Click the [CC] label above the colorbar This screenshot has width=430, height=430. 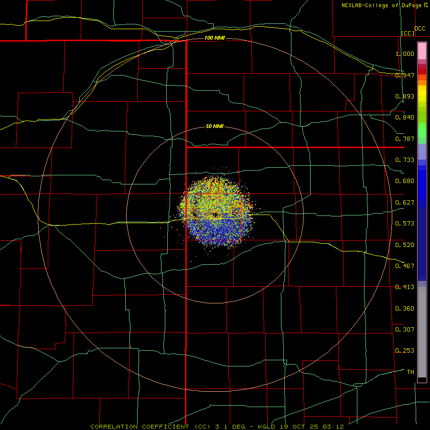408,33
